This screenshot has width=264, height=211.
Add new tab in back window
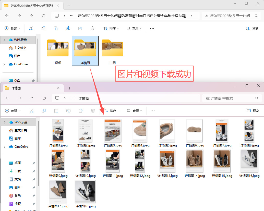pos(69,6)
